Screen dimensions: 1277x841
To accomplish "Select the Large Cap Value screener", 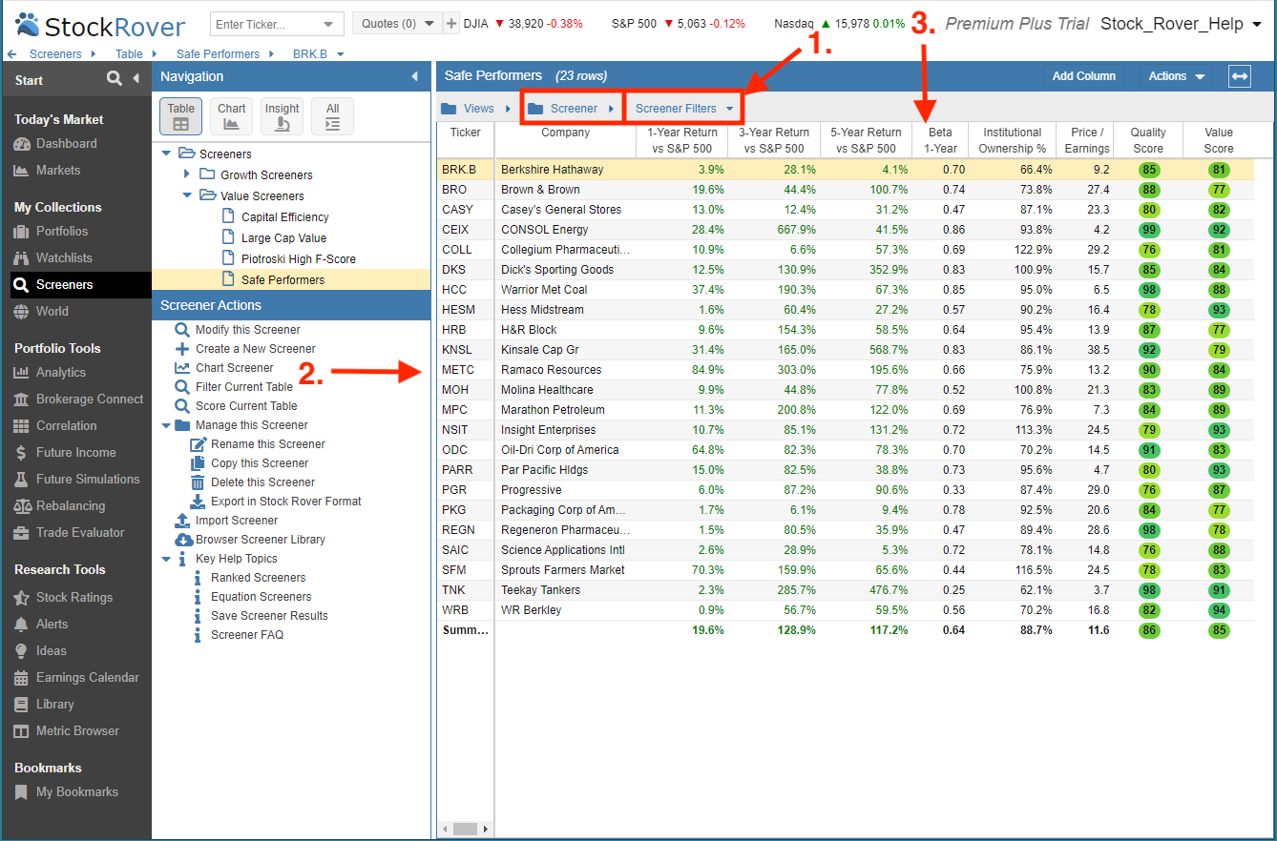I will (283, 238).
